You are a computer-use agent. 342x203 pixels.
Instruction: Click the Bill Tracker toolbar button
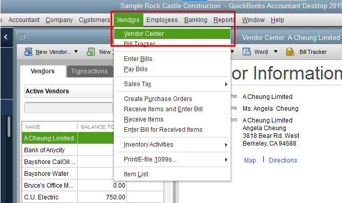tap(307, 52)
